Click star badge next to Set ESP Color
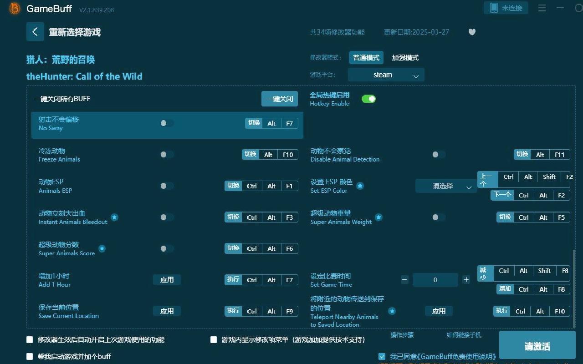The height and width of the screenshot is (364, 583). [x=360, y=186]
